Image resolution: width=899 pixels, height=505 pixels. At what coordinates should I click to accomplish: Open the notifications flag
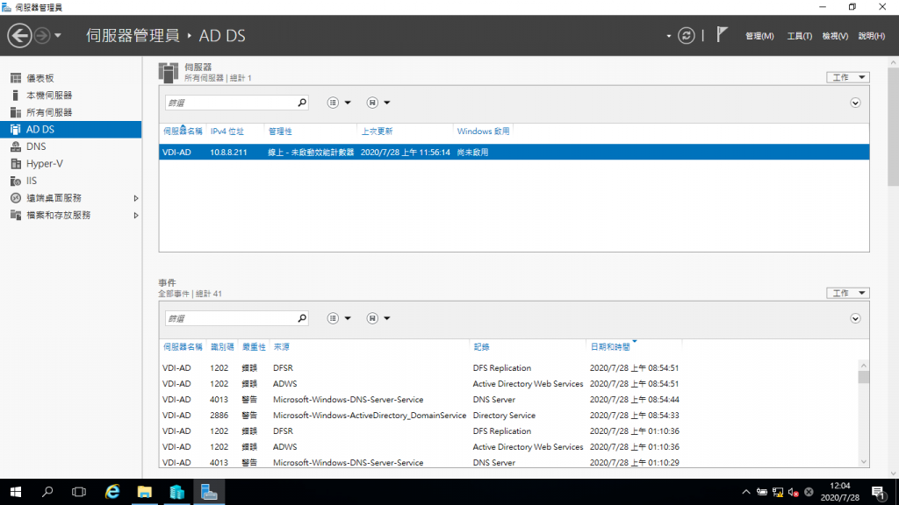pos(722,35)
